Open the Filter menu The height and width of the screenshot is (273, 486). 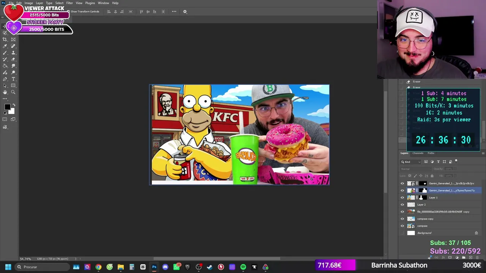tap(69, 3)
